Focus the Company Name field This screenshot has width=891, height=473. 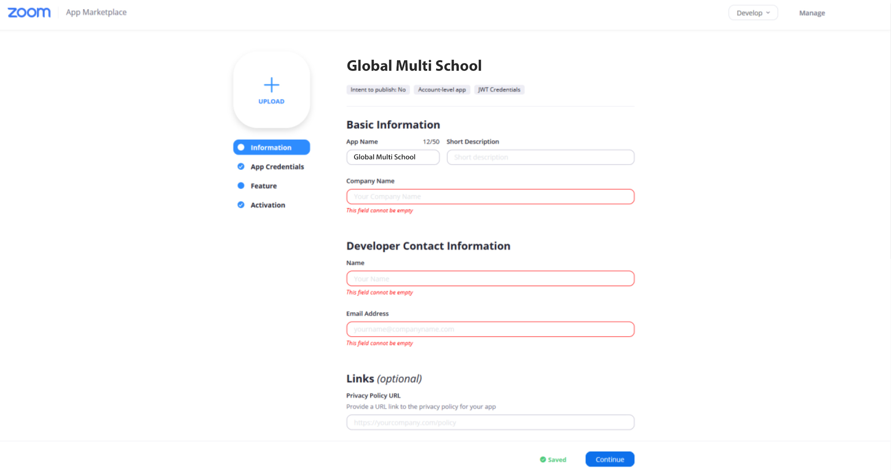[x=490, y=197]
